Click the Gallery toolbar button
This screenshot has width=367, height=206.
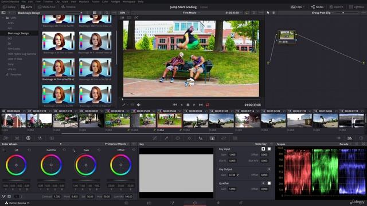9,7
